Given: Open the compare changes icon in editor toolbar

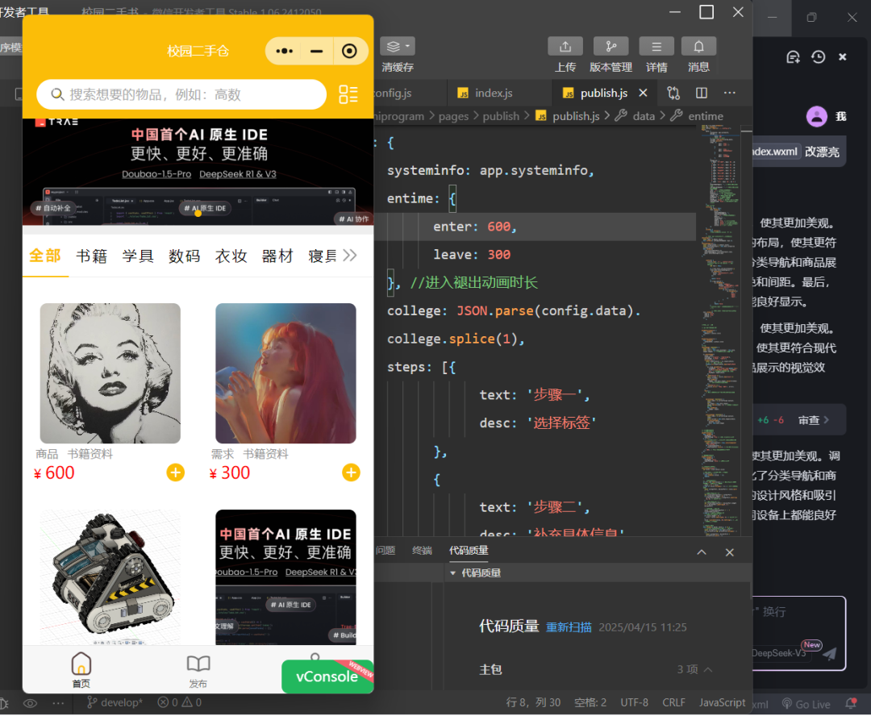Looking at the screenshot, I should coord(673,94).
